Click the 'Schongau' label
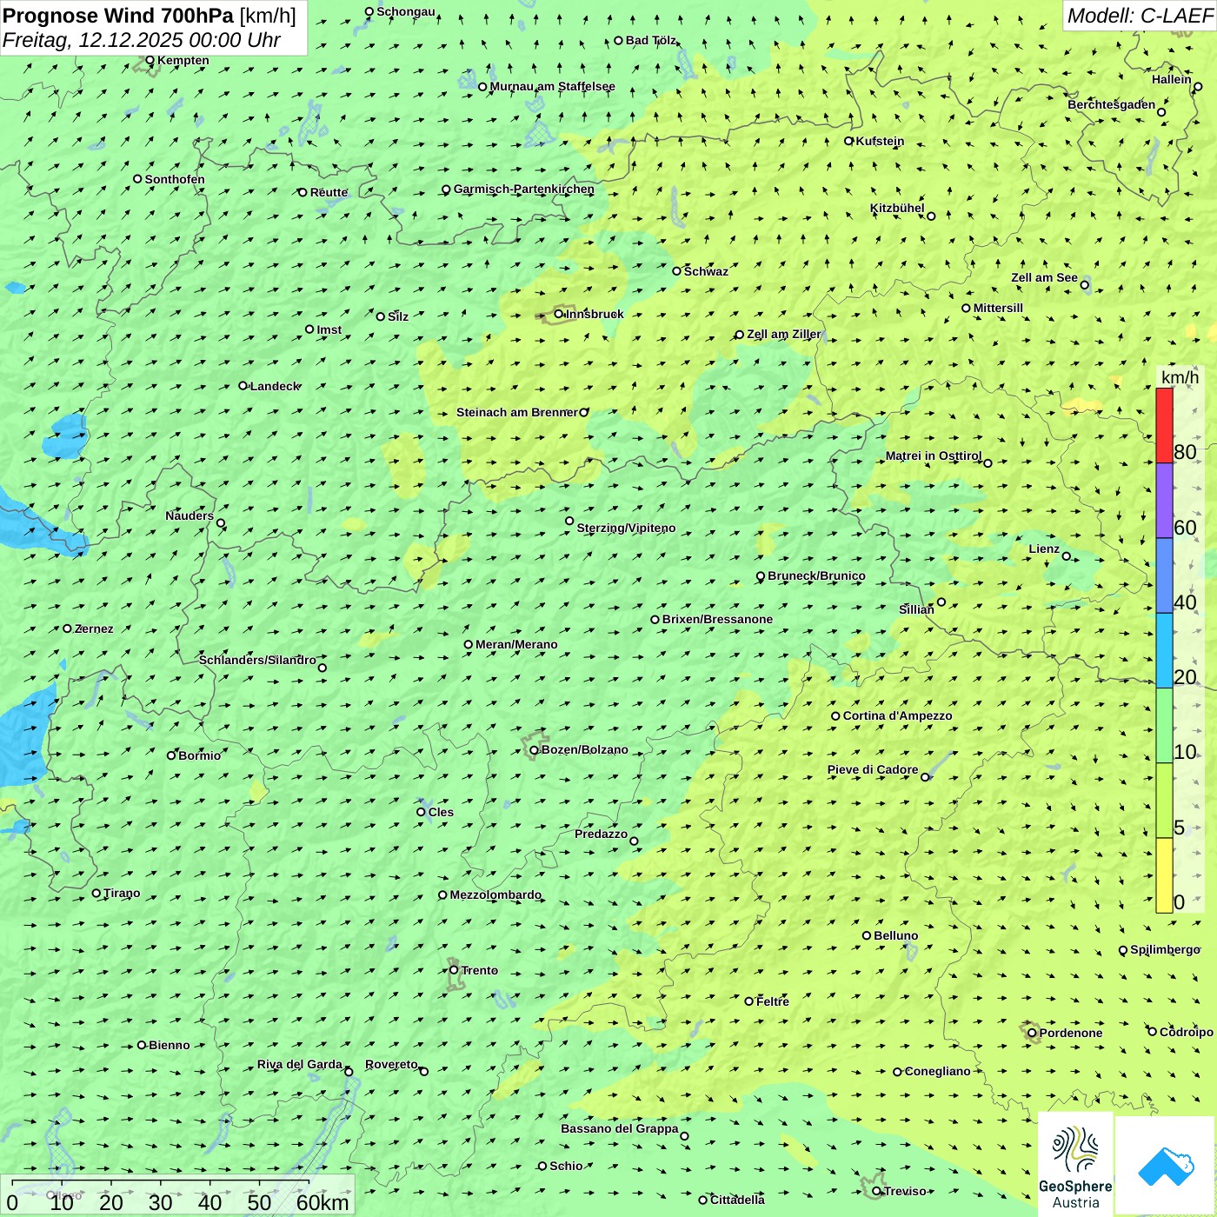Viewport: 1217px width, 1217px height. pyautogui.click(x=406, y=11)
